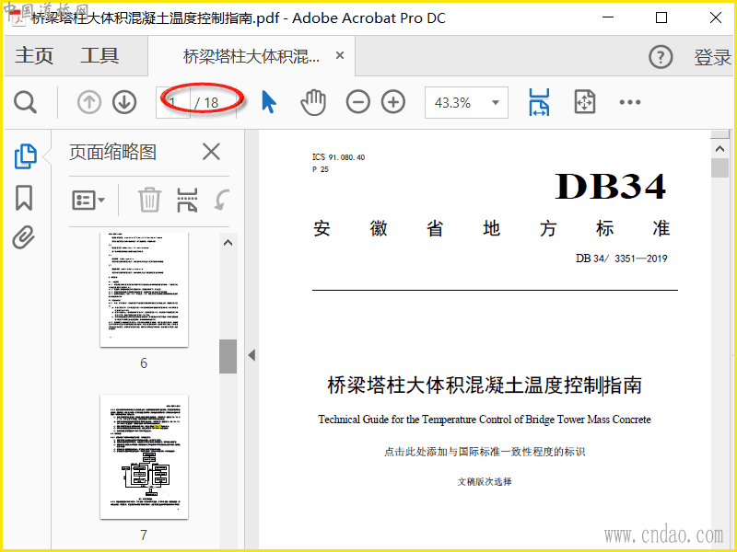The height and width of the screenshot is (552, 737).
Task: Click the ICS 91.080.40 text
Action: [x=338, y=157]
